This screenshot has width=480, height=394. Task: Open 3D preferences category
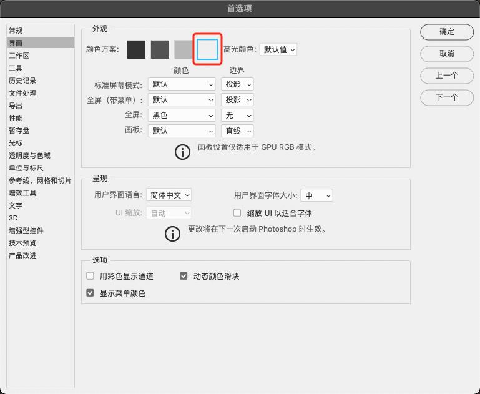click(x=41, y=218)
